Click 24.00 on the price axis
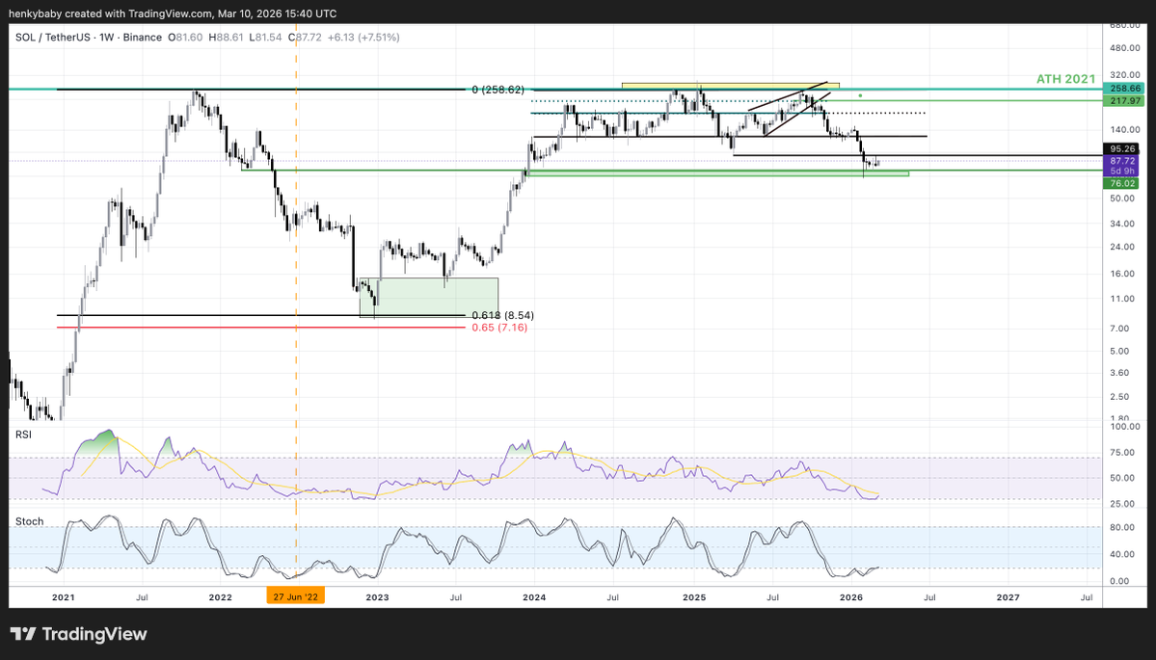1156x660 pixels. pos(1120,248)
